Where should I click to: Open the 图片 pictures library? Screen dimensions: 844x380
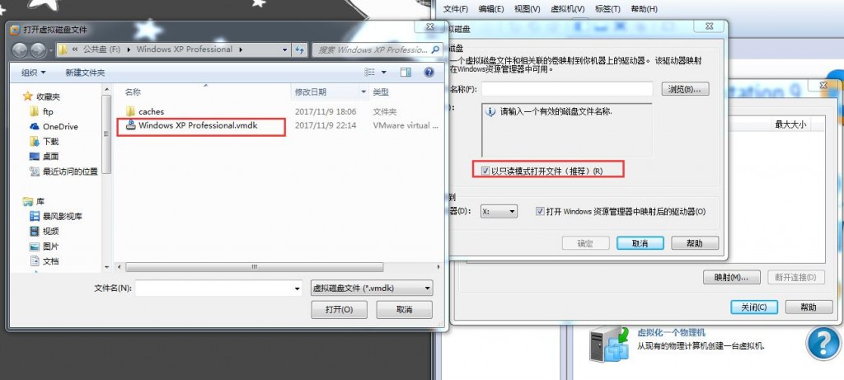(x=45, y=246)
